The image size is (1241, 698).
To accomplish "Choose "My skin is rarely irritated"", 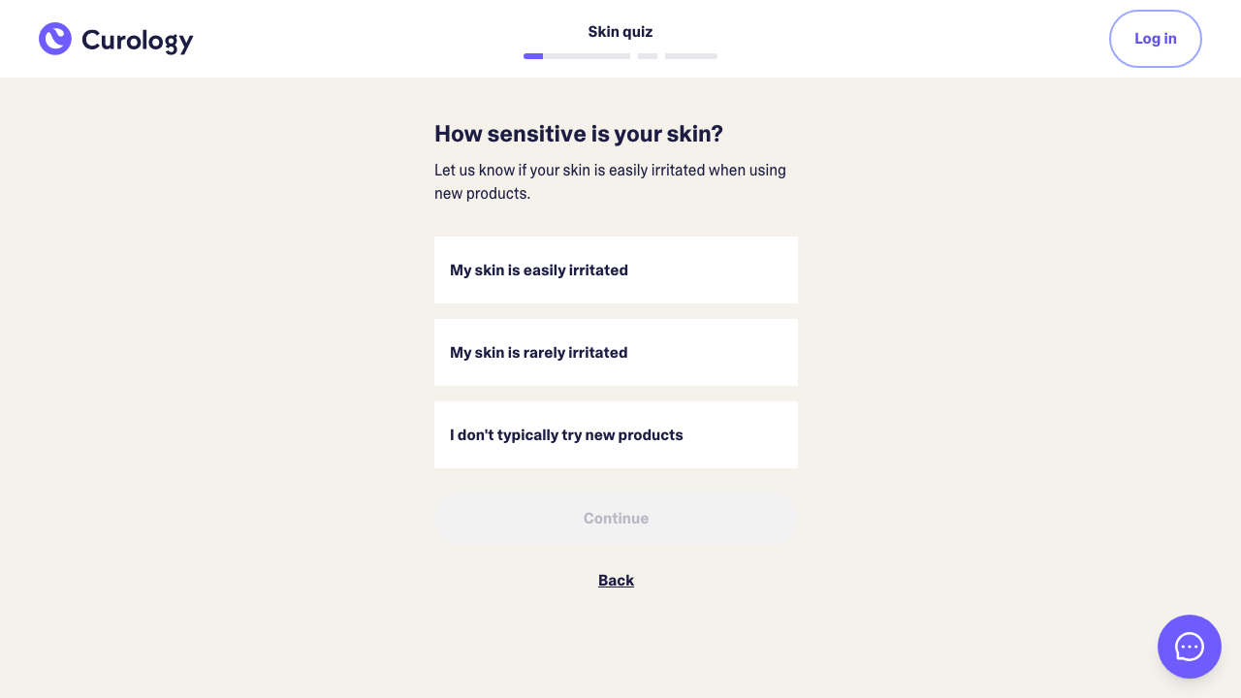I will click(x=616, y=353).
